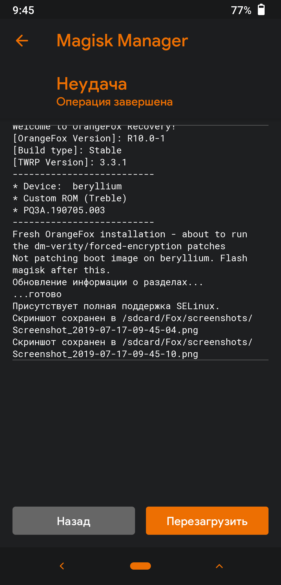Viewport: 281px width, 585px height.
Task: Click the Назад button
Action: click(74, 521)
